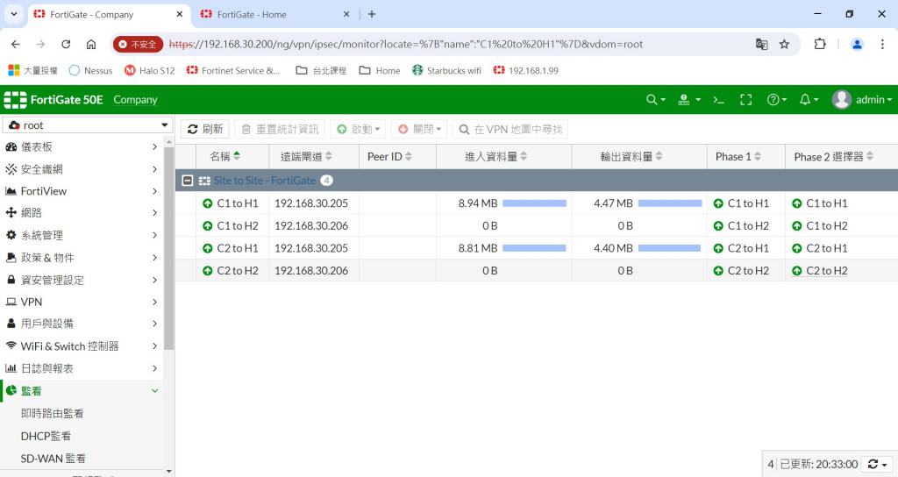Open the notifications bell icon

[x=809, y=100]
